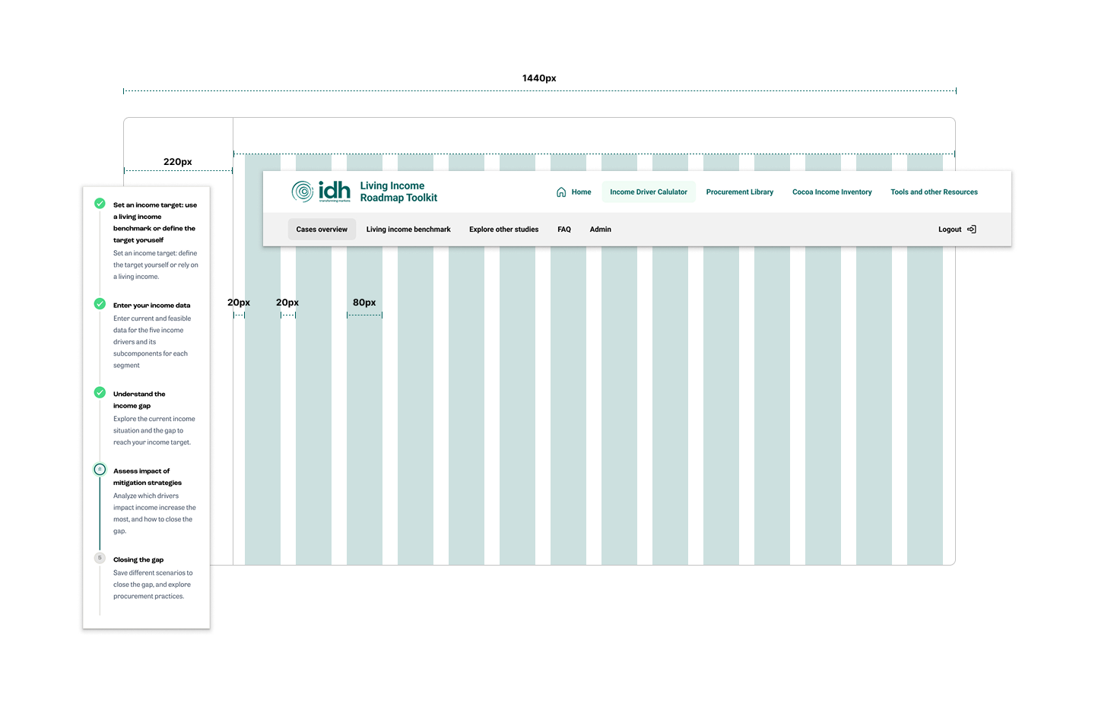Click the idh wordmark text
The height and width of the screenshot is (710, 1095).
tap(335, 190)
